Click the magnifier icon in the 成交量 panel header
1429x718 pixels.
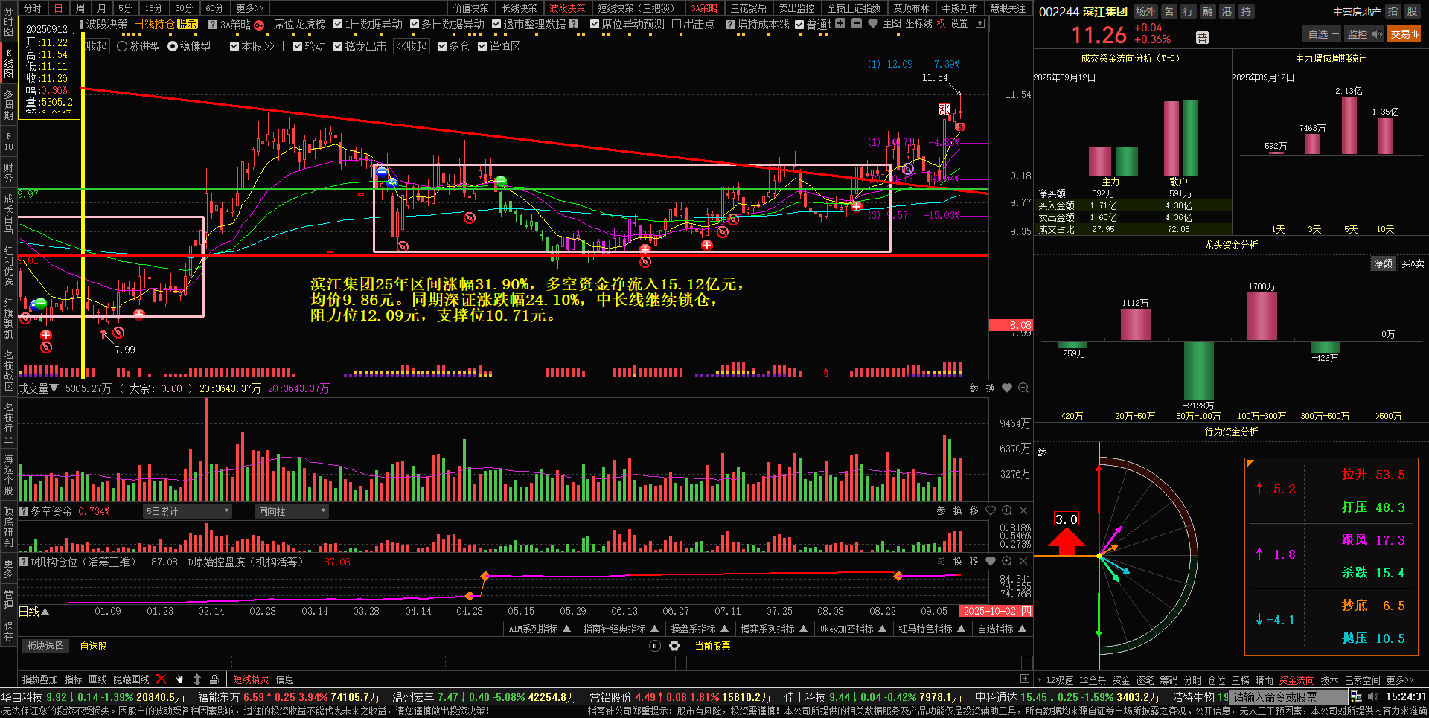(1023, 388)
